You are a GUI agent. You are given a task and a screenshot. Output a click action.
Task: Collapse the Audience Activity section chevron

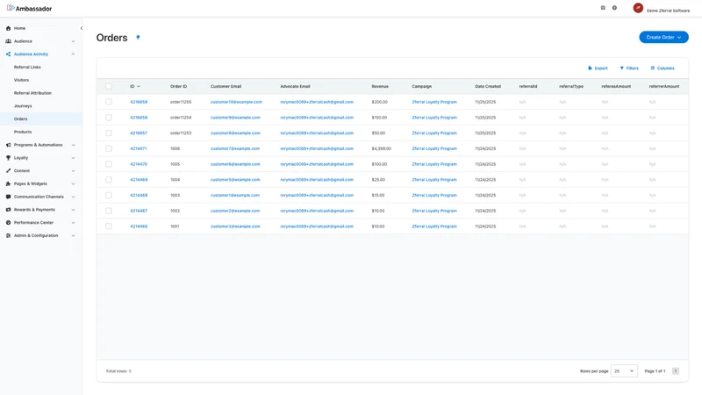[x=74, y=54]
